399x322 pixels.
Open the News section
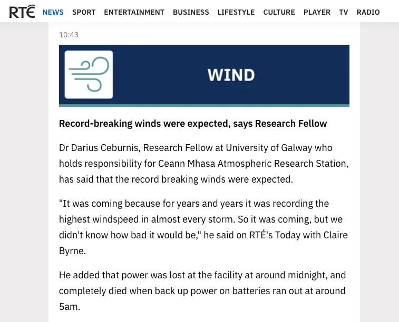click(53, 12)
